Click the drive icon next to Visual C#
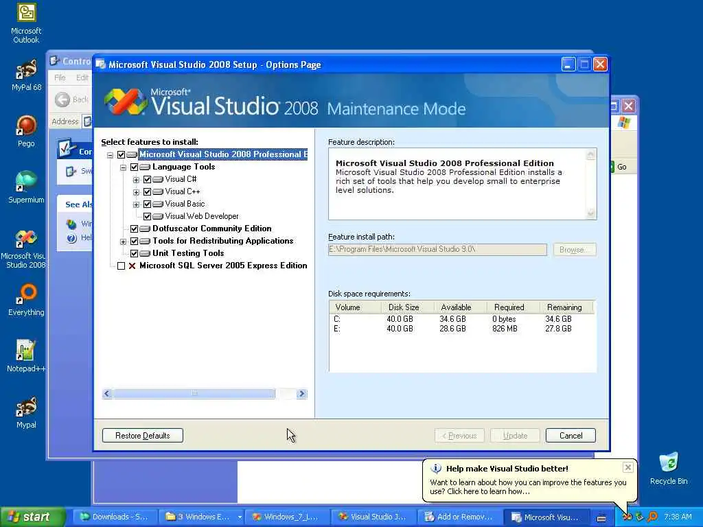The image size is (703, 527). click(158, 179)
